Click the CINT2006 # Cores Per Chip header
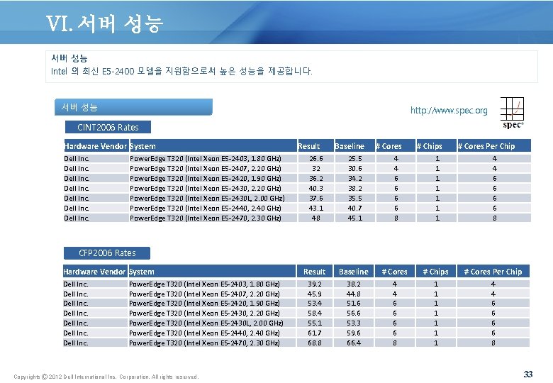The image size is (553, 383). pyautogui.click(x=493, y=146)
